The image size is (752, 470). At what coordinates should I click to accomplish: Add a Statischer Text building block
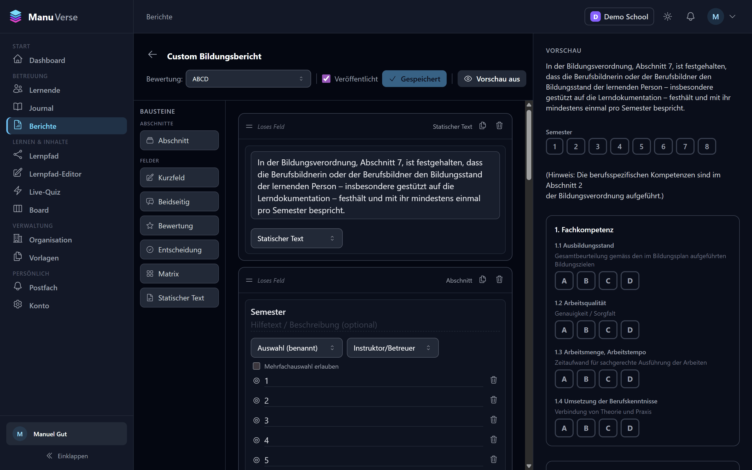[179, 298]
